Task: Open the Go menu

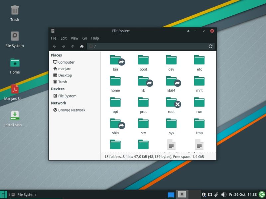Action: click(x=84, y=38)
